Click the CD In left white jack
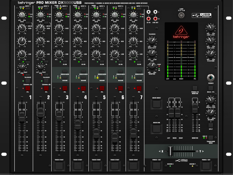The width and height of the screenshot is (233, 175). 148,12
